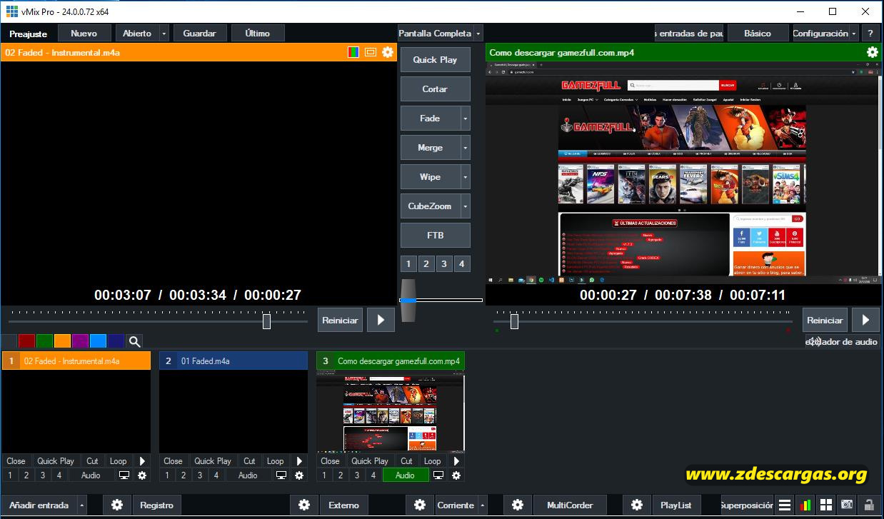Select the input 3 gamezfull video thumbnail
This screenshot has height=519, width=884.
(391, 410)
